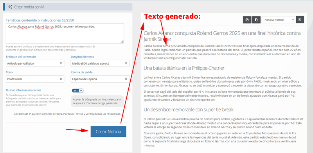Click the heading Una batalla titánica en la Philippe-Chatrier
The image size is (313, 153).
tap(184, 68)
